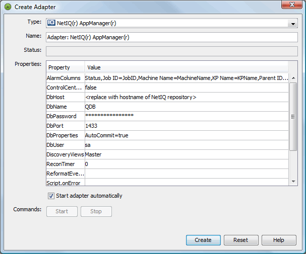This screenshot has height=254, width=306.
Task: Select the DiscoveryViews property cell
Action: coord(66,154)
